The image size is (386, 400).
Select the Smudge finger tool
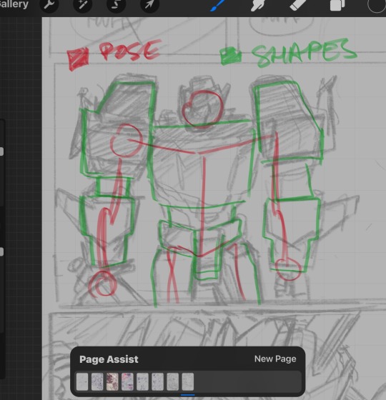coord(257,5)
